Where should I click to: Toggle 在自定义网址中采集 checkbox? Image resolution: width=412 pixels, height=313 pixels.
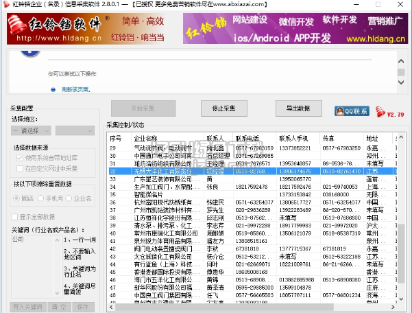click(20, 168)
